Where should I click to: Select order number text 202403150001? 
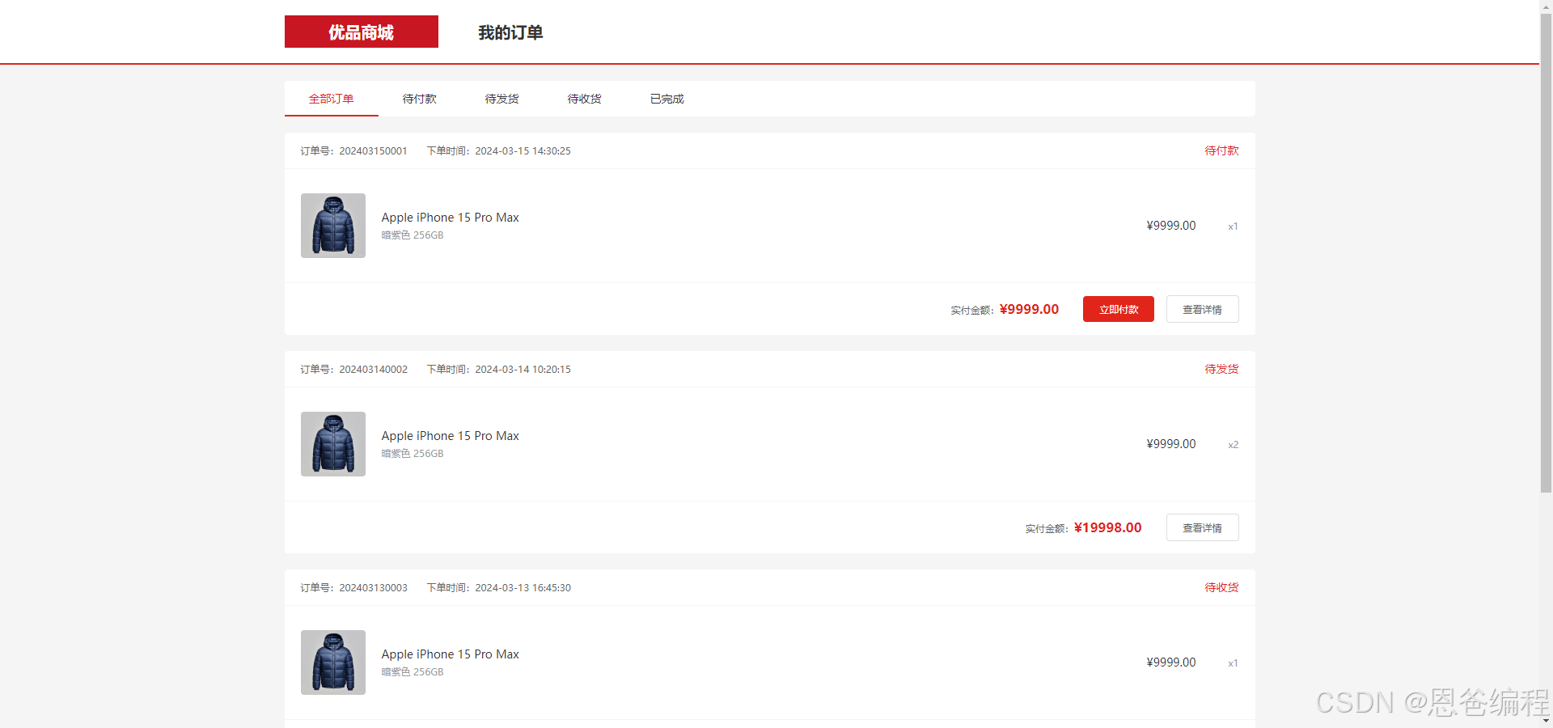click(x=374, y=151)
